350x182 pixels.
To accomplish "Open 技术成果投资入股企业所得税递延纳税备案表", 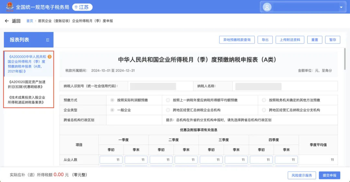I will pyautogui.click(x=28, y=100).
